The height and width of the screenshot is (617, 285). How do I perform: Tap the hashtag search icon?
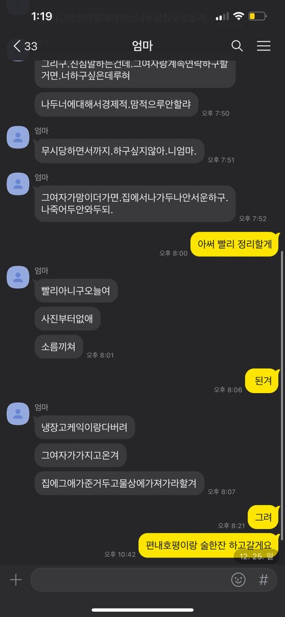pos(264,580)
